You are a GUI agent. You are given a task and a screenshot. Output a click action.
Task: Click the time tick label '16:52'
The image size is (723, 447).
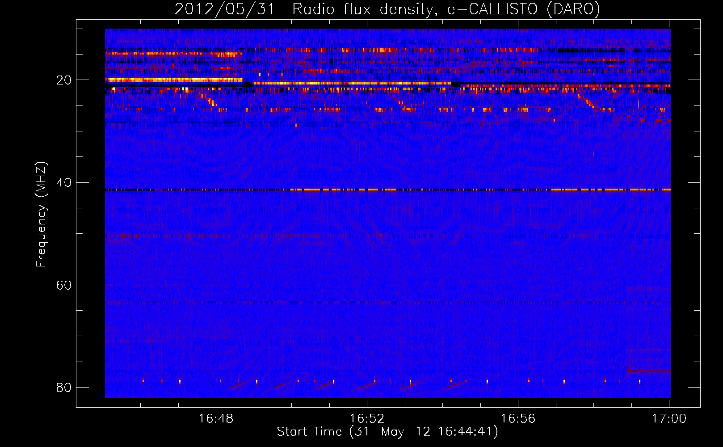pyautogui.click(x=367, y=419)
